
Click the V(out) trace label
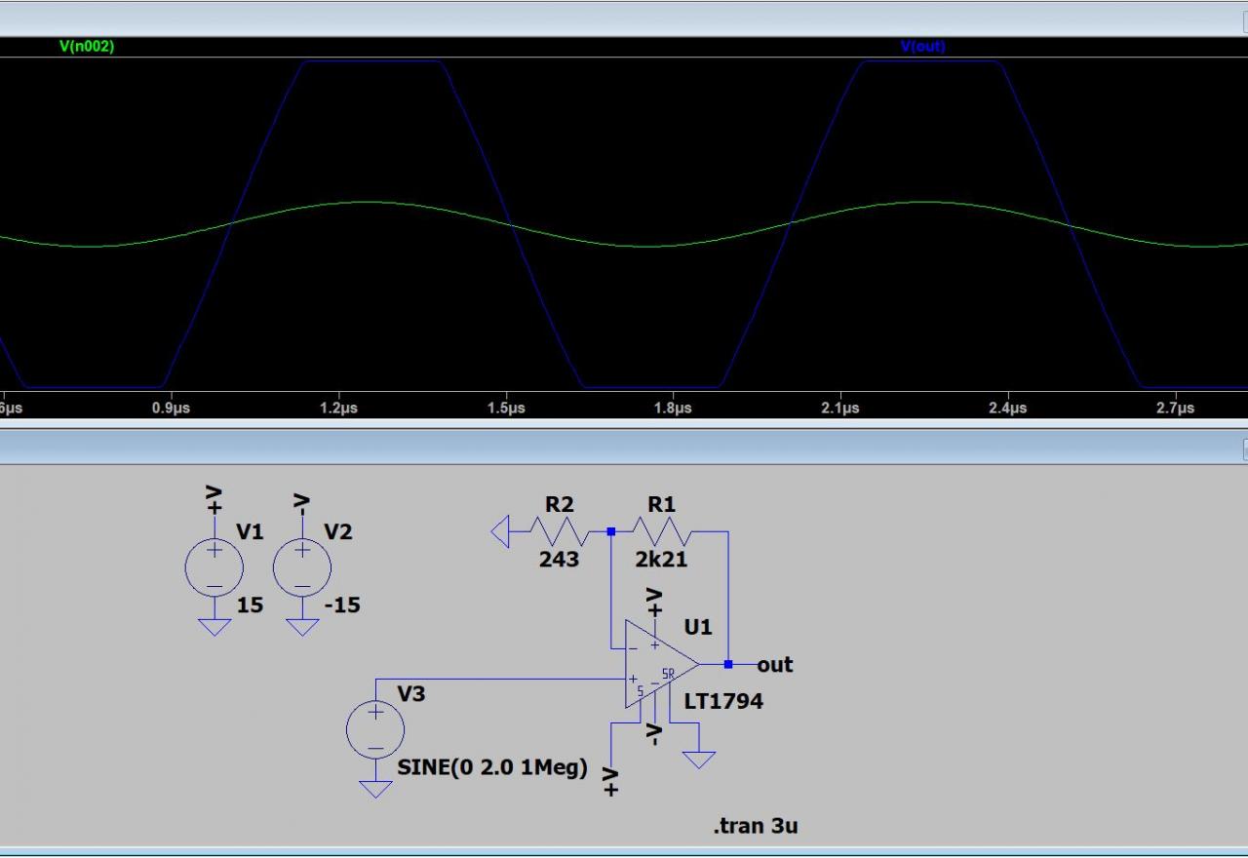pos(922,46)
